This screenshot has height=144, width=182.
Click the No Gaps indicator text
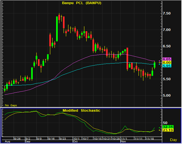click(11, 105)
